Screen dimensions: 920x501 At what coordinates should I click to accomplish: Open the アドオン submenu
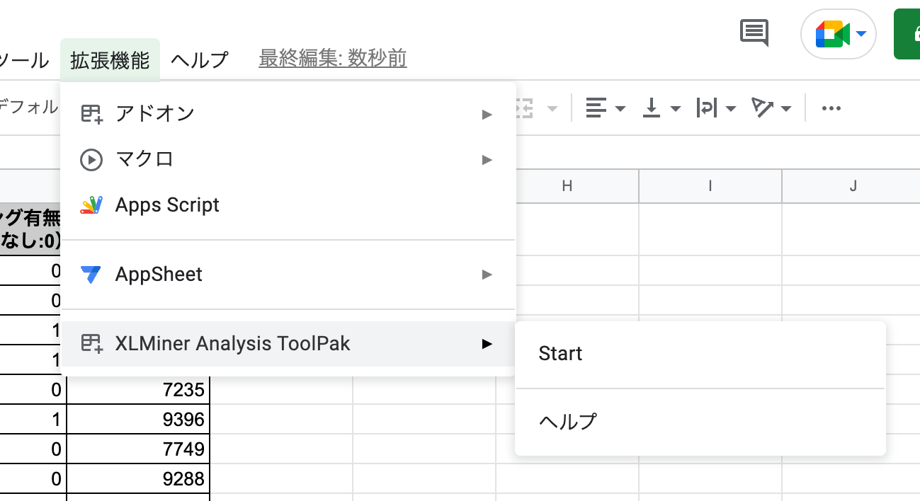pyautogui.click(x=288, y=114)
